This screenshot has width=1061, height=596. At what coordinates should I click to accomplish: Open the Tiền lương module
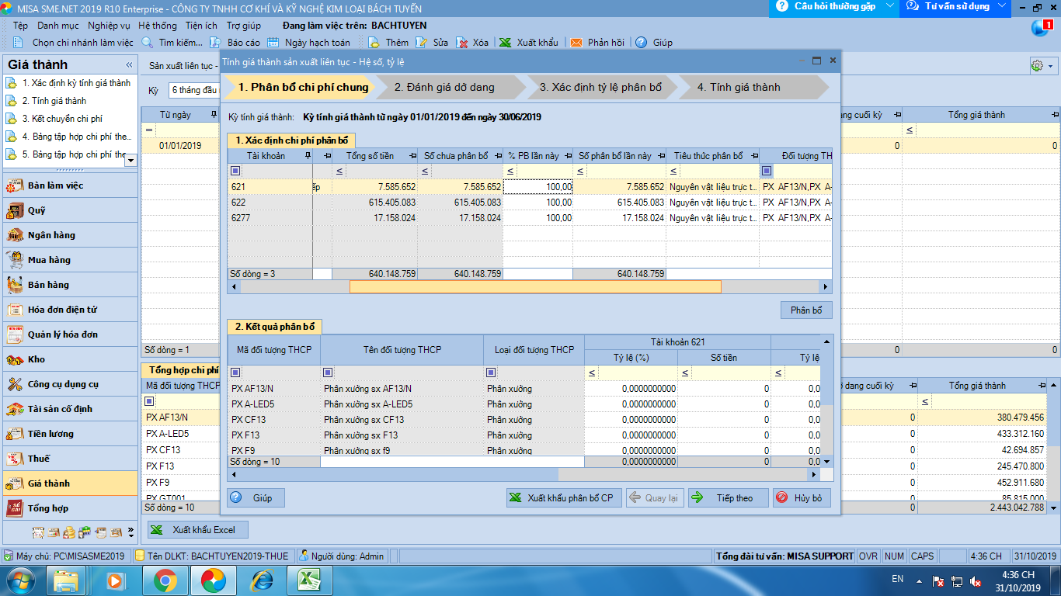70,434
